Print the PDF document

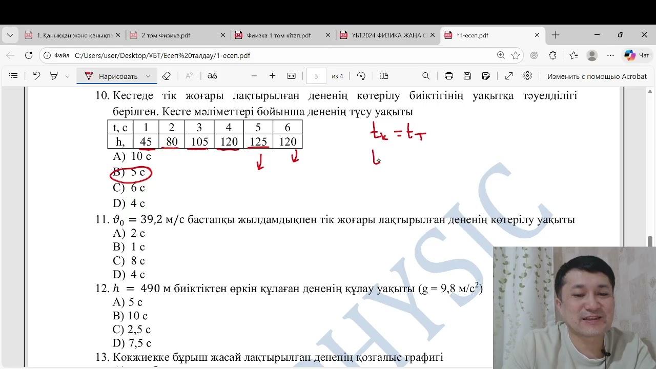449,76
